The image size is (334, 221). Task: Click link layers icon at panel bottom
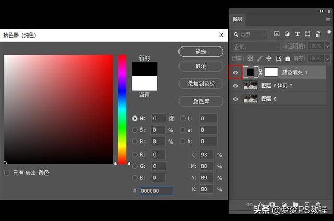[249, 205]
